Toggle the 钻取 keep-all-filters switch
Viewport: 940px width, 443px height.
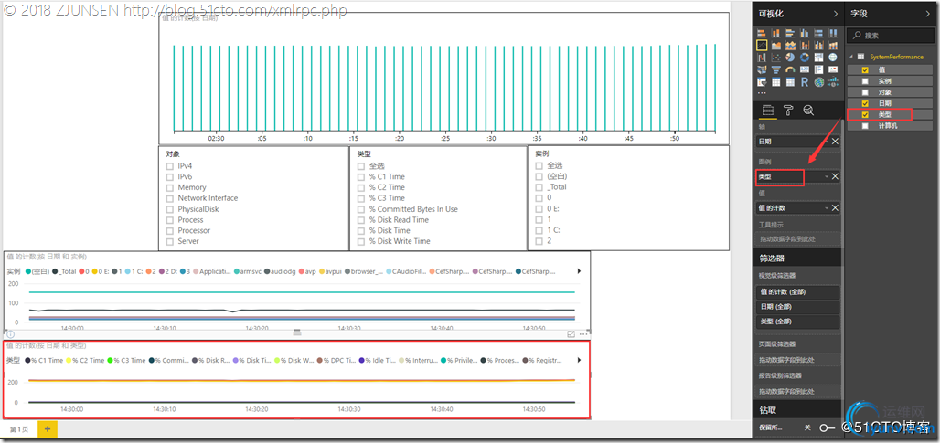click(x=828, y=427)
